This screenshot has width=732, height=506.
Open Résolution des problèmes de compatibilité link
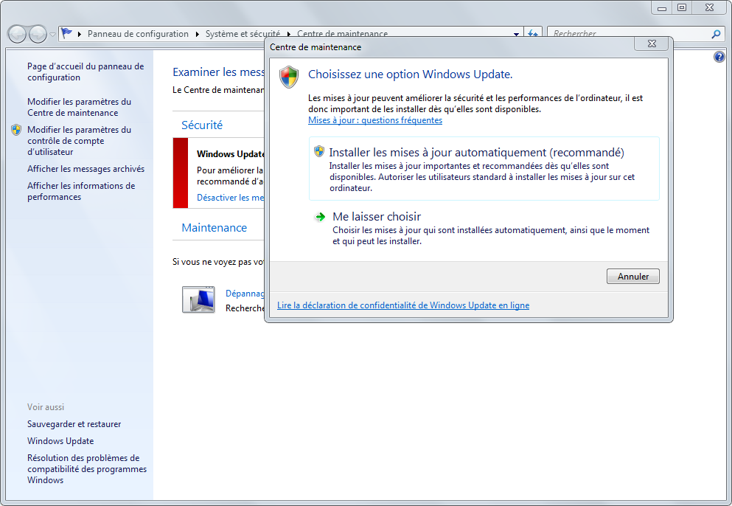(87, 468)
